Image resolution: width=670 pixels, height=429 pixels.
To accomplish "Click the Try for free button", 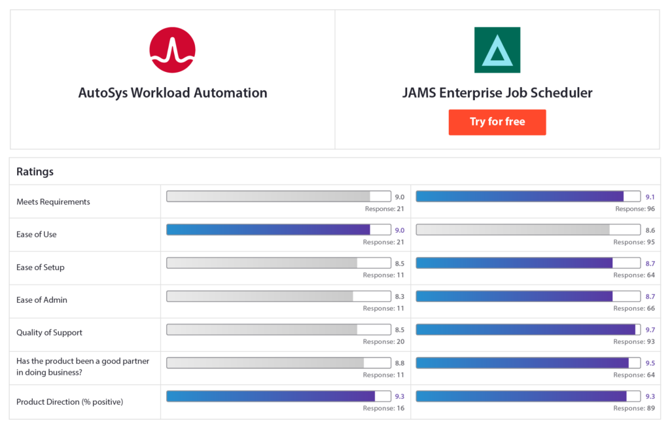I will point(497,122).
